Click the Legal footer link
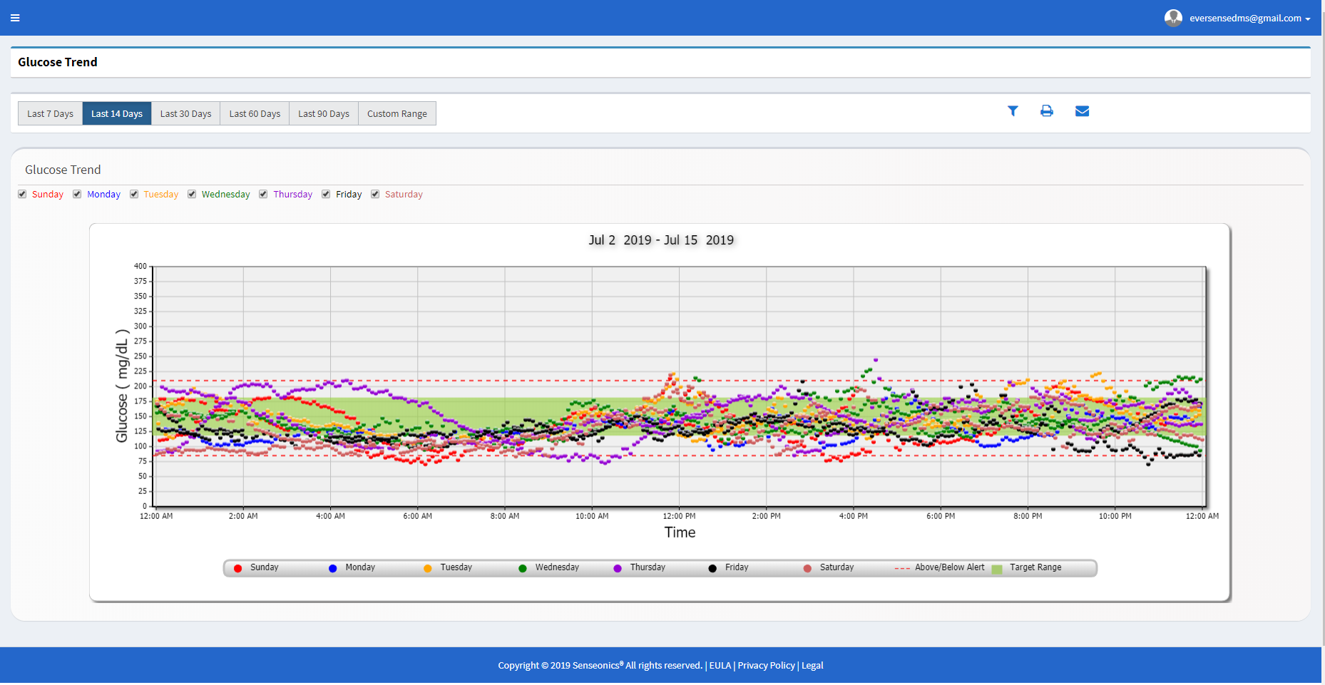Image resolution: width=1325 pixels, height=685 pixels. pyautogui.click(x=812, y=666)
